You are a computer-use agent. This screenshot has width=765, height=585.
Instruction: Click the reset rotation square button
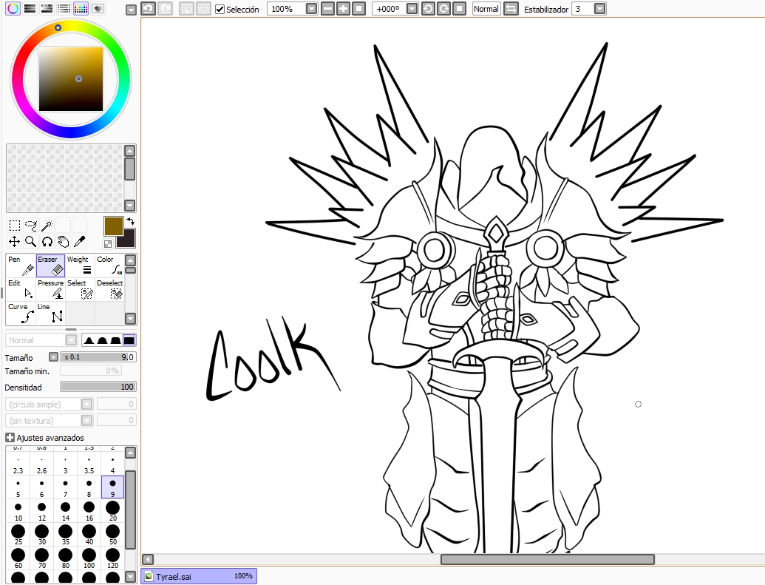click(x=460, y=9)
